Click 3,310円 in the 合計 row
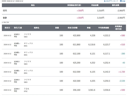Image resolution: width=128 pixels, height=96 pixels. click(x=101, y=18)
